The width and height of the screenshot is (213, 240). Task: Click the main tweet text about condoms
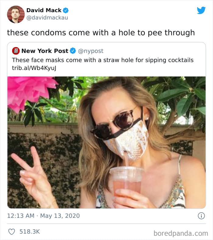(x=101, y=33)
